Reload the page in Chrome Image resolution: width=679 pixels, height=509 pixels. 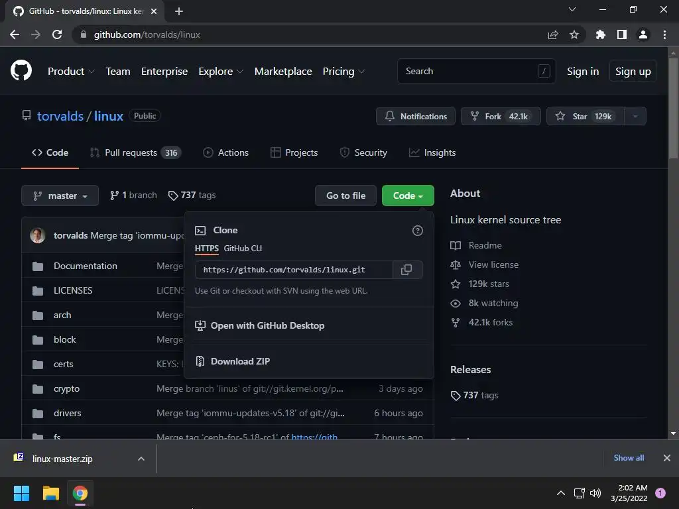pyautogui.click(x=57, y=34)
